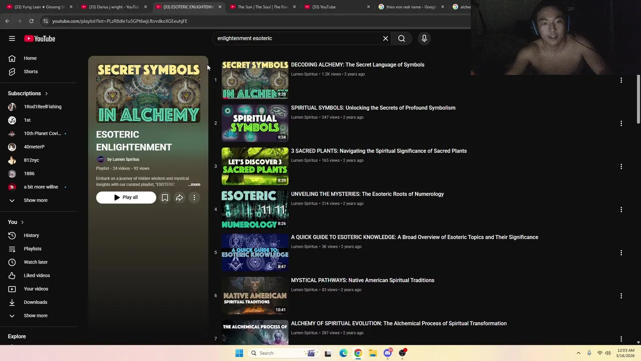This screenshot has height=361, width=641.
Task: Show hidden system tray icons
Action: (x=578, y=353)
